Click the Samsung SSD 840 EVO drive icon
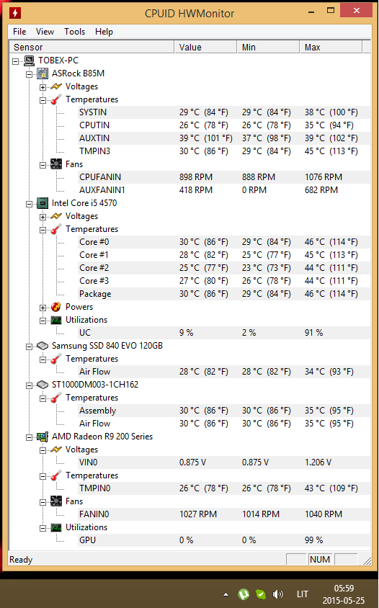The image size is (379, 608). point(43,346)
